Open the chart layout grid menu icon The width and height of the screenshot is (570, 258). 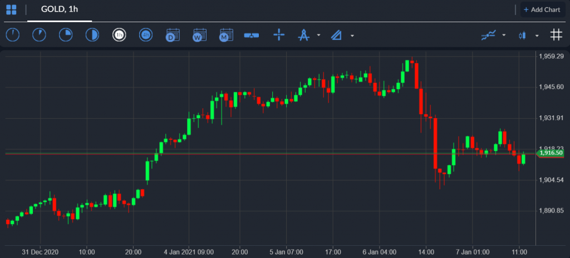coord(11,10)
